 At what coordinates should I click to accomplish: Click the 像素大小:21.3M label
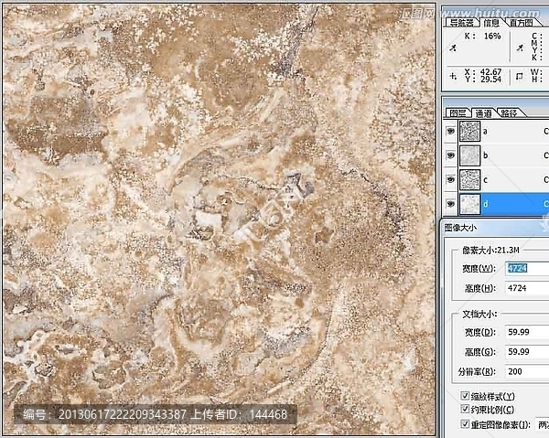tap(490, 251)
